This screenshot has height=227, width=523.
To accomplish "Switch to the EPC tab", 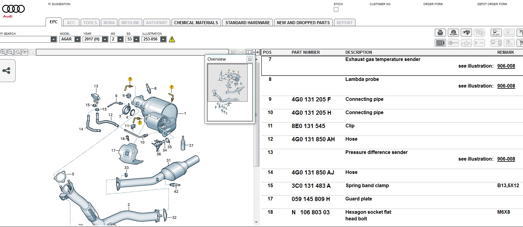I will 54,22.
